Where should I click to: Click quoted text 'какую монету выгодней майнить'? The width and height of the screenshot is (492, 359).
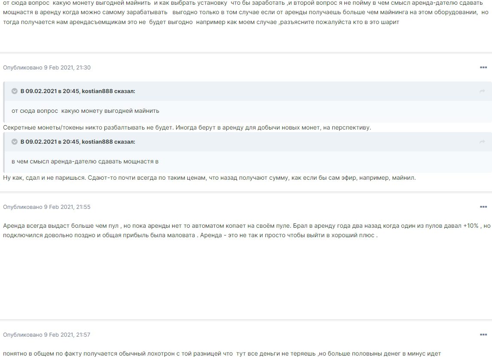pos(110,111)
